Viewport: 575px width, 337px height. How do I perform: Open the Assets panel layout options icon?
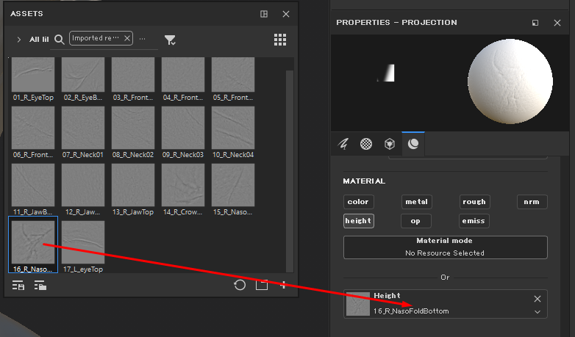[264, 14]
